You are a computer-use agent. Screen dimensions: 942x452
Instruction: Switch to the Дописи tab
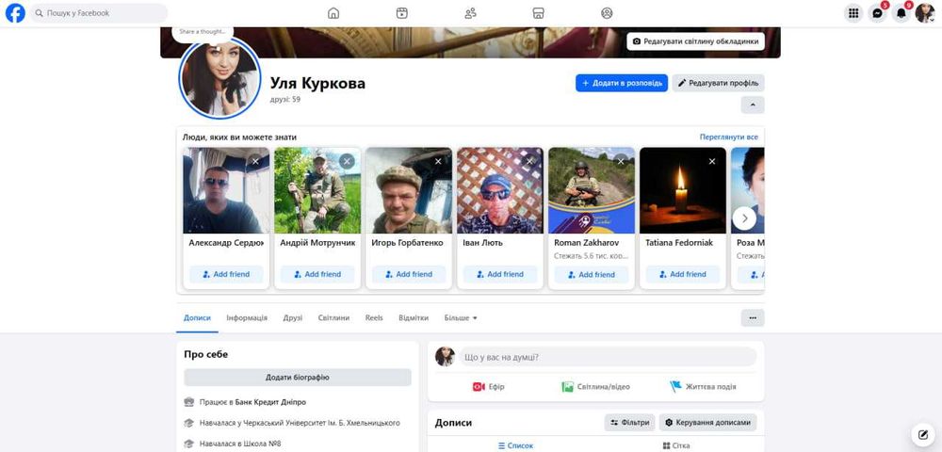click(x=197, y=318)
